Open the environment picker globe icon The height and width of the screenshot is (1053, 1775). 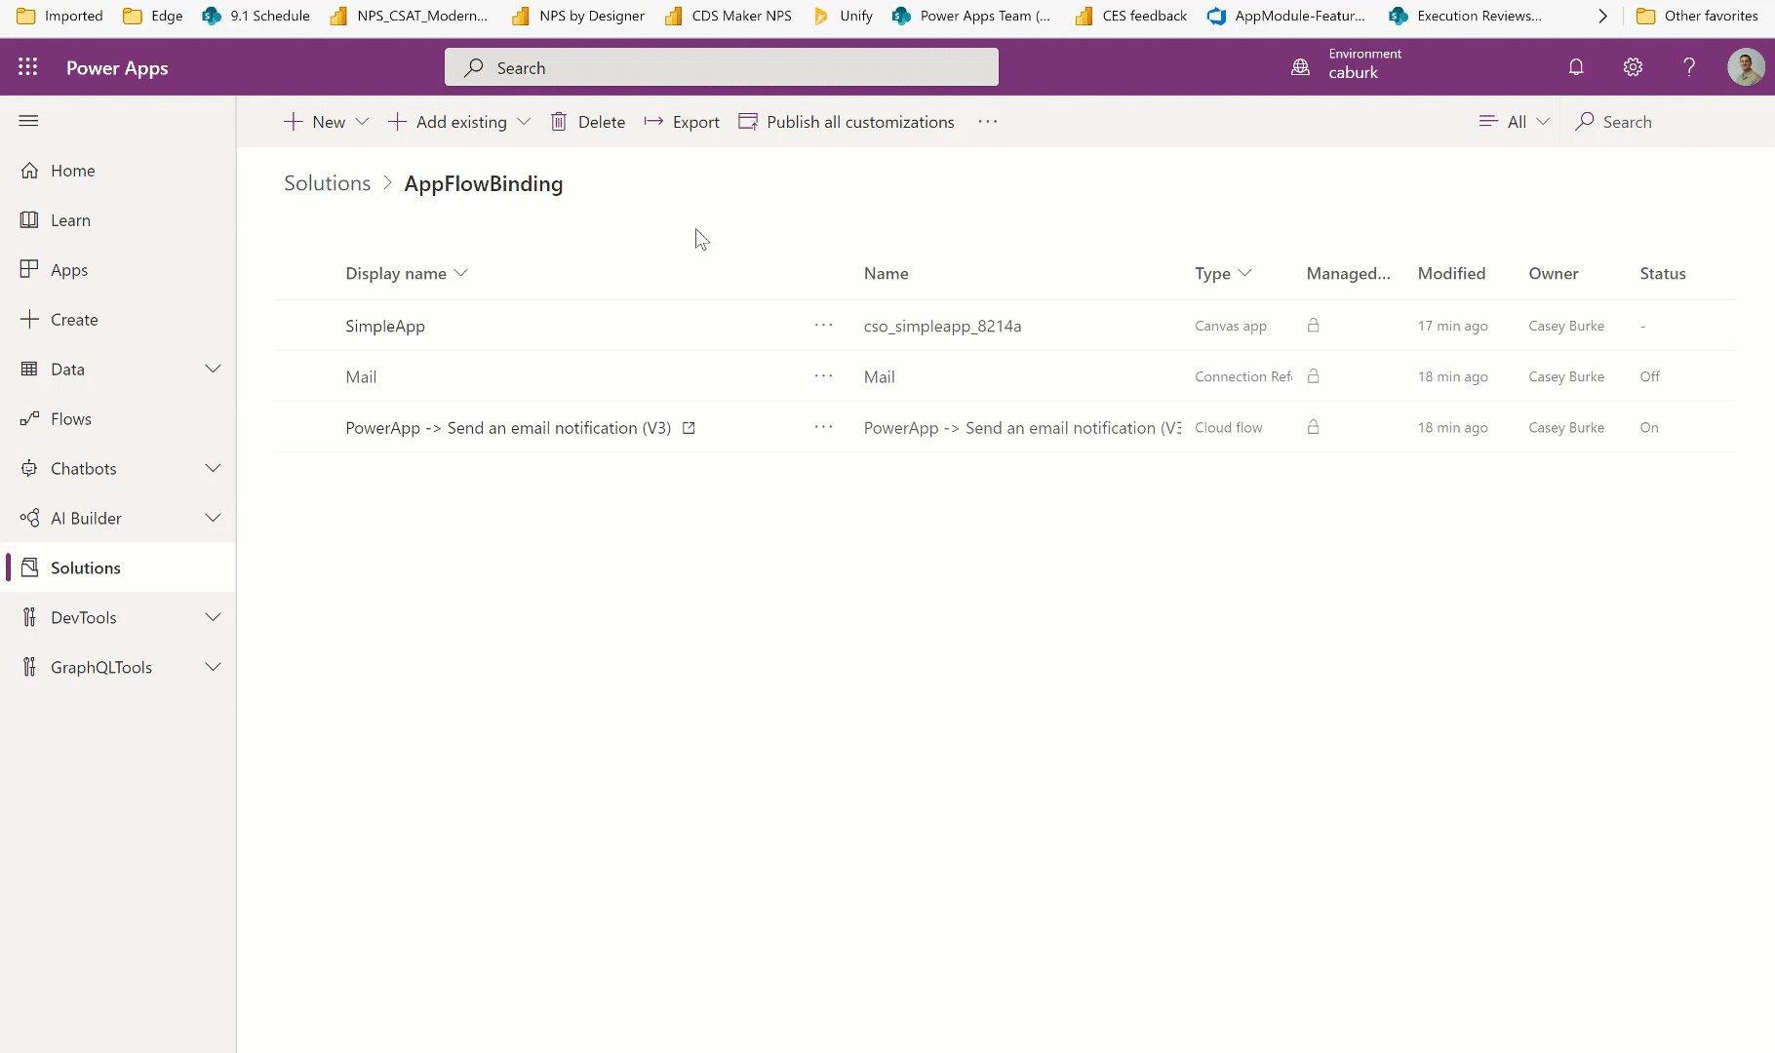(x=1301, y=67)
